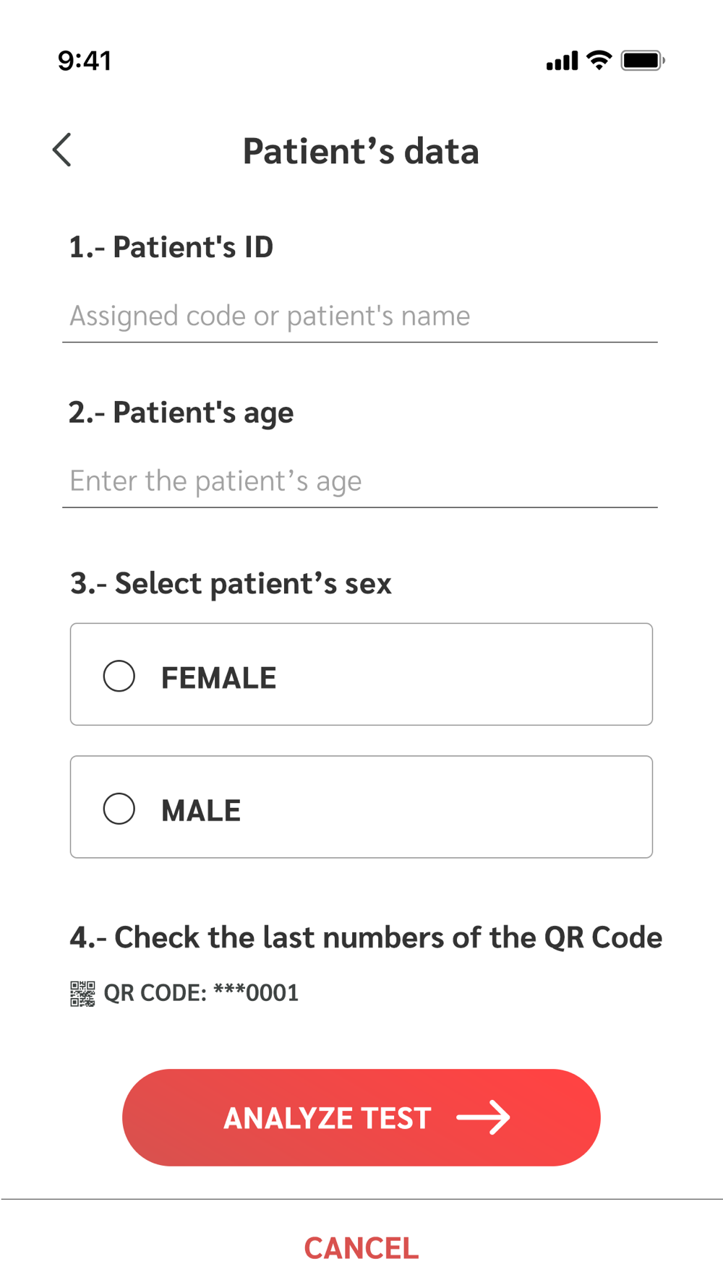Focus the Patient's ID input field

point(359,317)
